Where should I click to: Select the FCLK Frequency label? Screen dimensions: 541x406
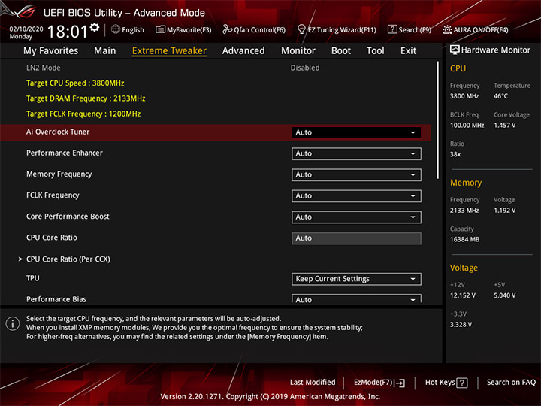53,195
